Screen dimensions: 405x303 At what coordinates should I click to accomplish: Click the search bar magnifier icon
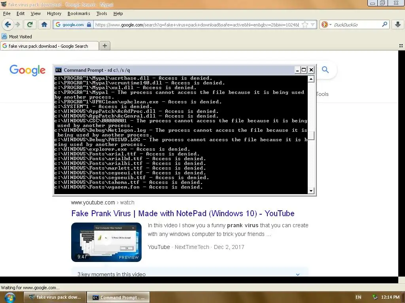(384, 24)
